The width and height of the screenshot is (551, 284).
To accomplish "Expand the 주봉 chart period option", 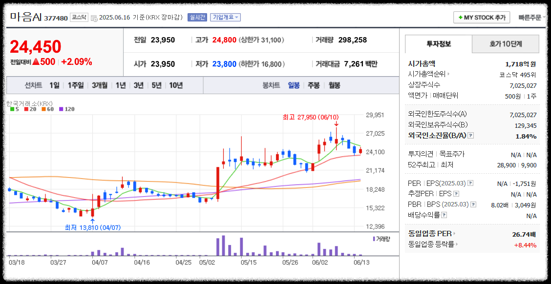I will pyautogui.click(x=313, y=85).
